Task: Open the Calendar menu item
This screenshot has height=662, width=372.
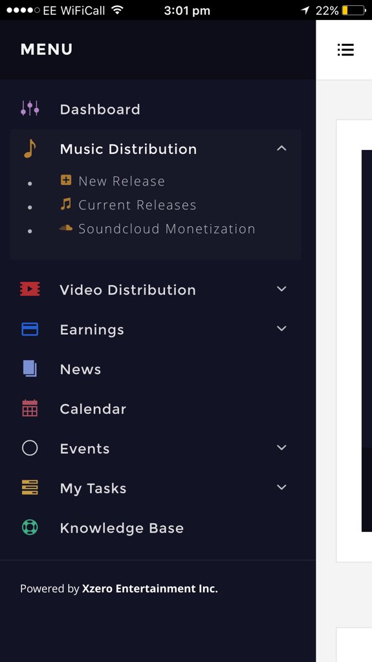Action: 93,409
